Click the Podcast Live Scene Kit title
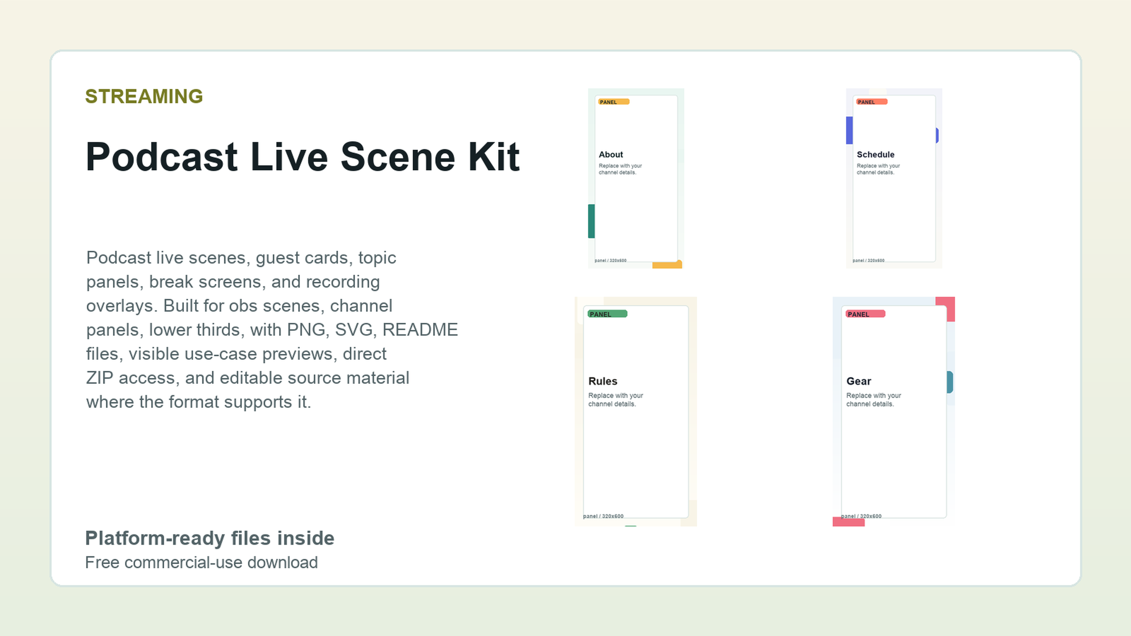Image resolution: width=1131 pixels, height=636 pixels. point(303,157)
